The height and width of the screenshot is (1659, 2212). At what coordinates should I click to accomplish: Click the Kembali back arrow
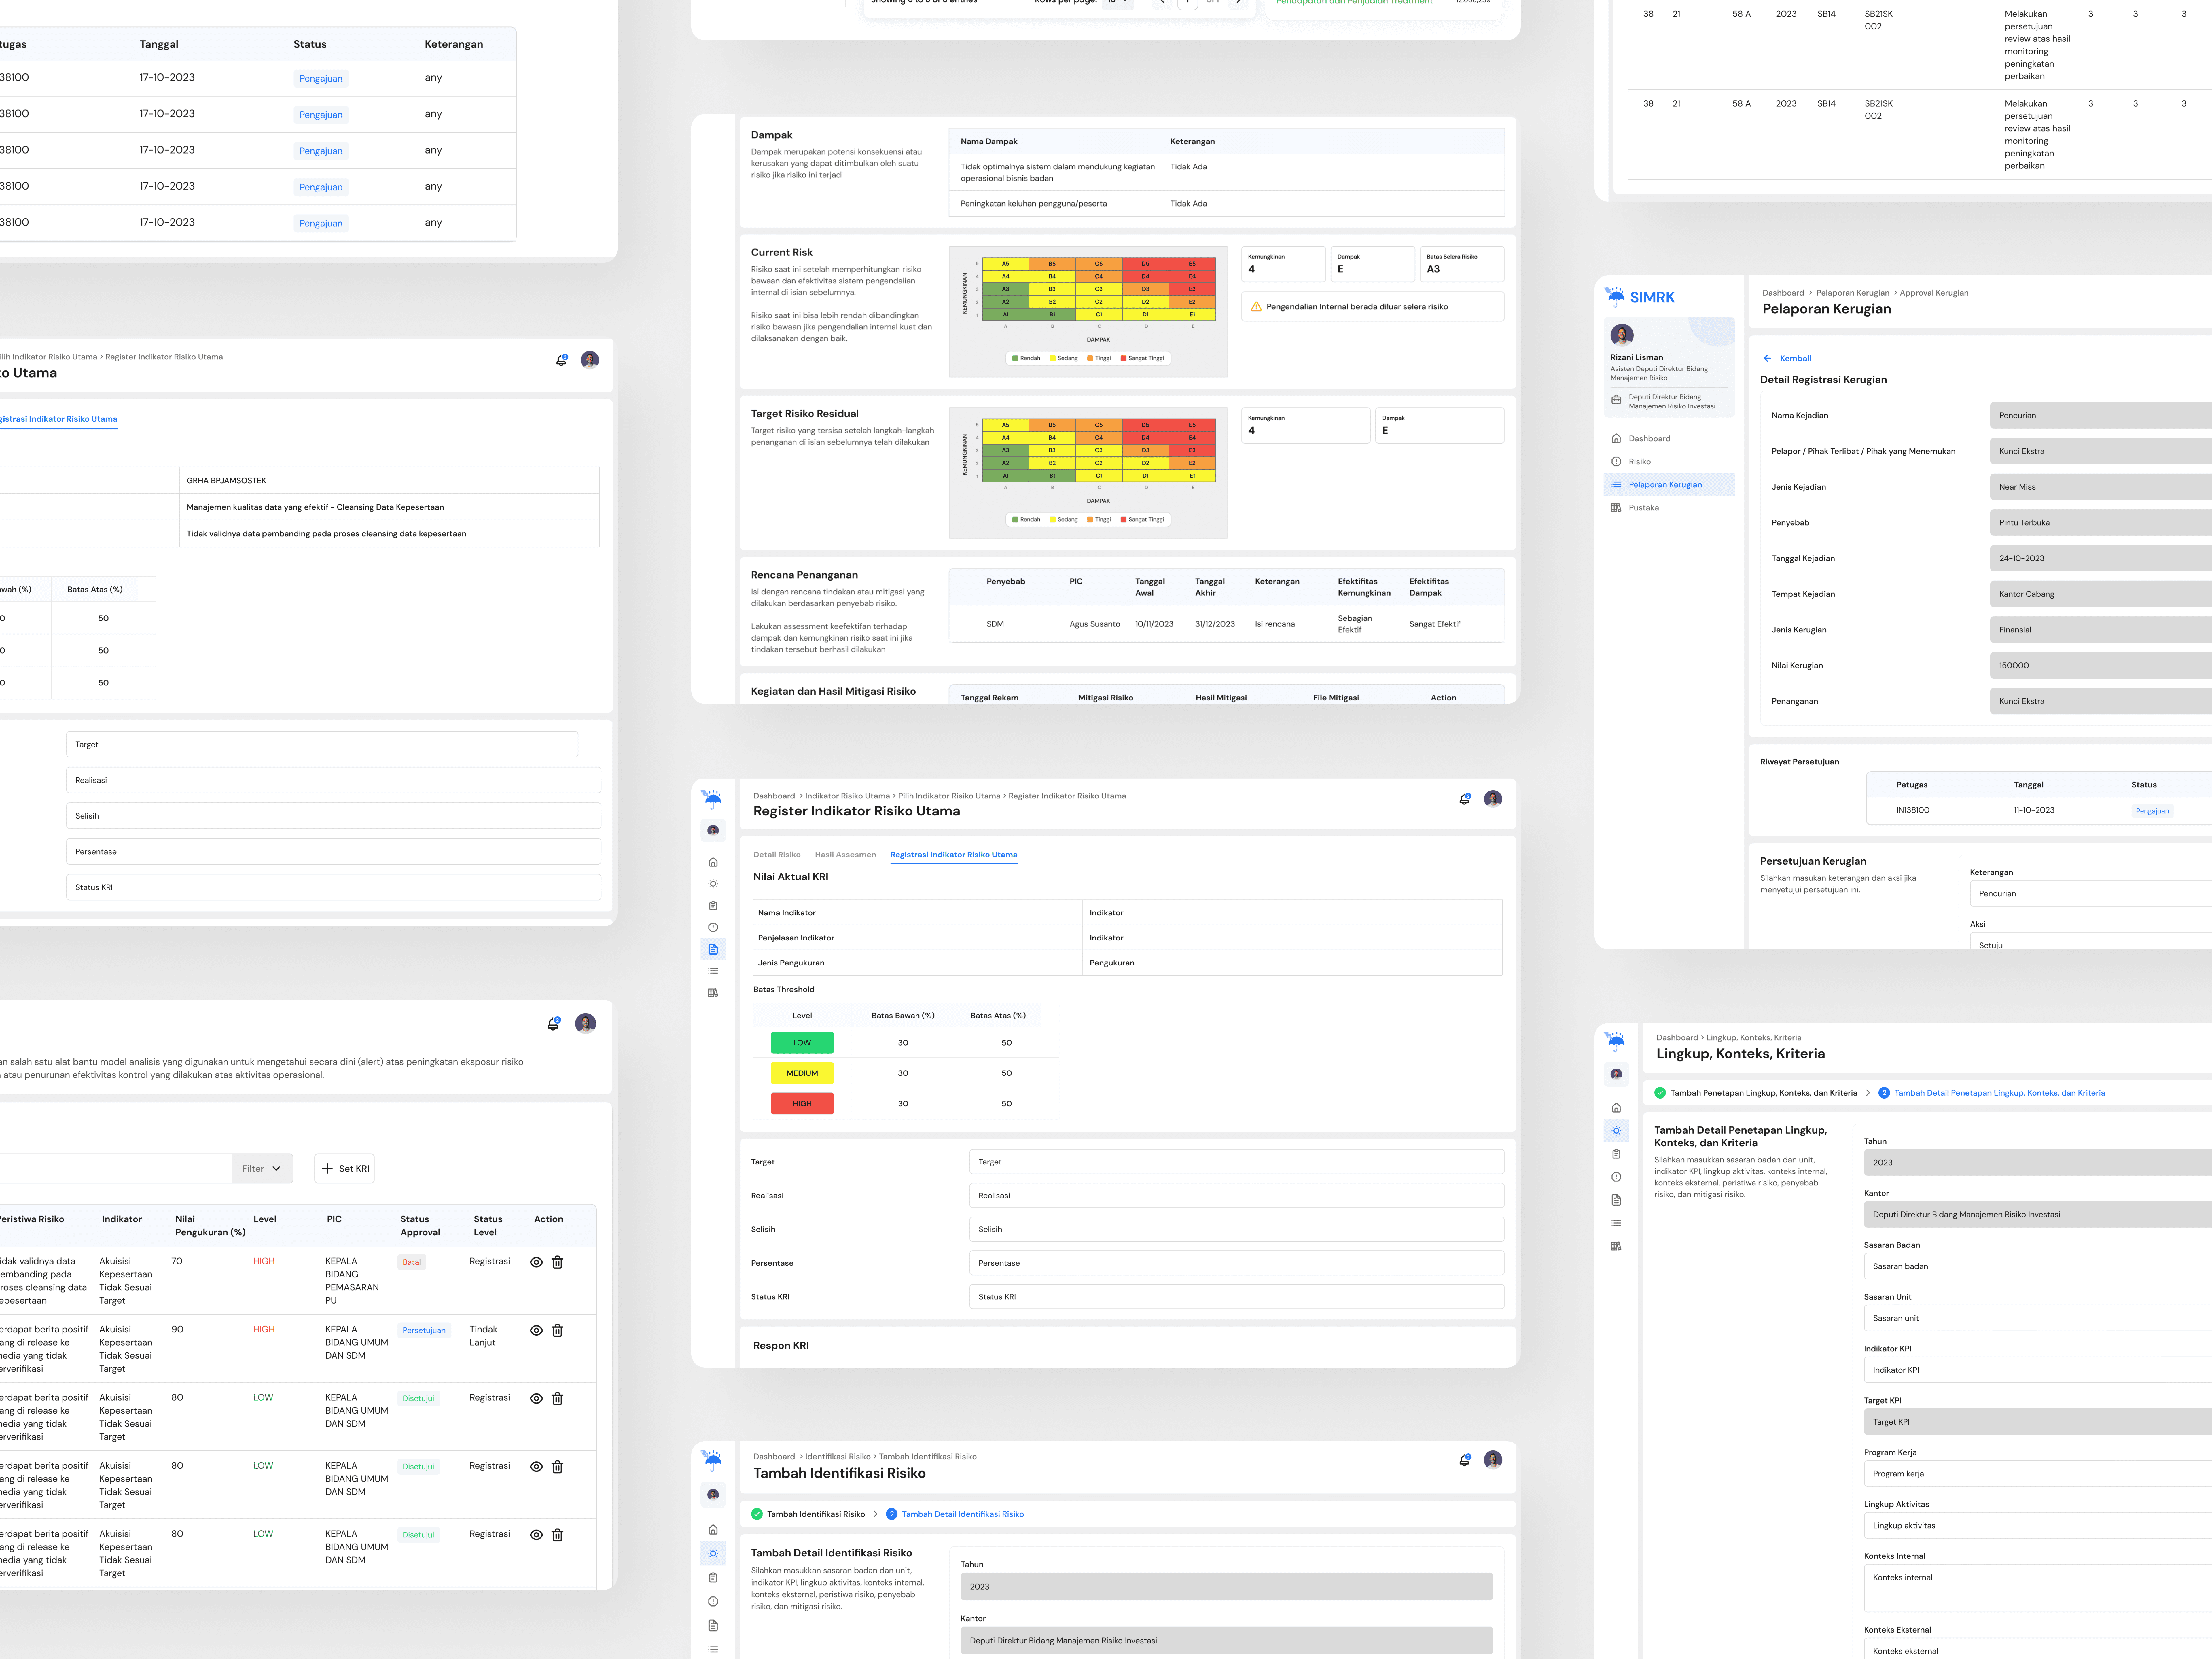click(1767, 358)
